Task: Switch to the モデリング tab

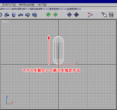Action: point(54,9)
